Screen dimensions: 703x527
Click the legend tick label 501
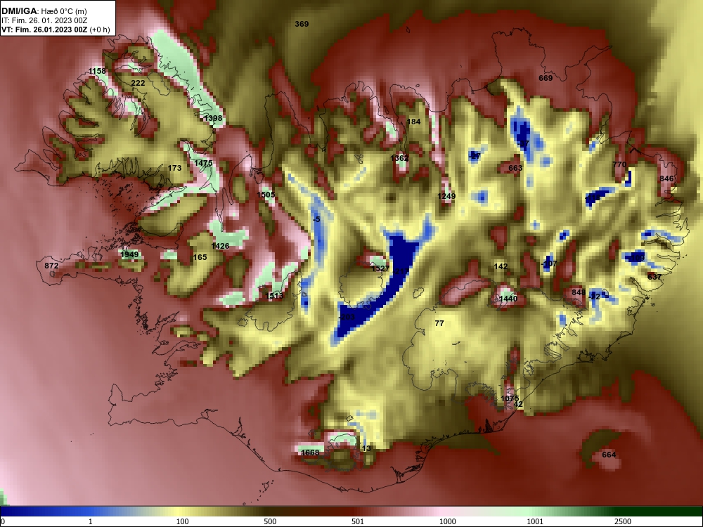click(x=358, y=521)
